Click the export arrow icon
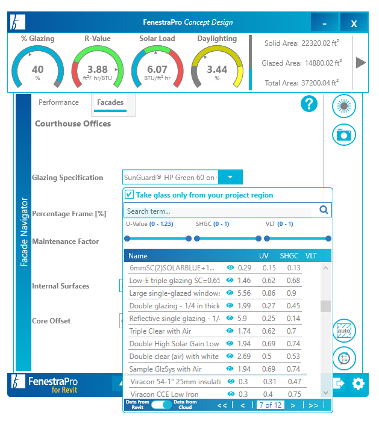This screenshot has height=427, width=379. coord(339,384)
